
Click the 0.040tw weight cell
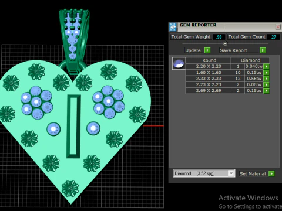pyautogui.click(x=254, y=66)
